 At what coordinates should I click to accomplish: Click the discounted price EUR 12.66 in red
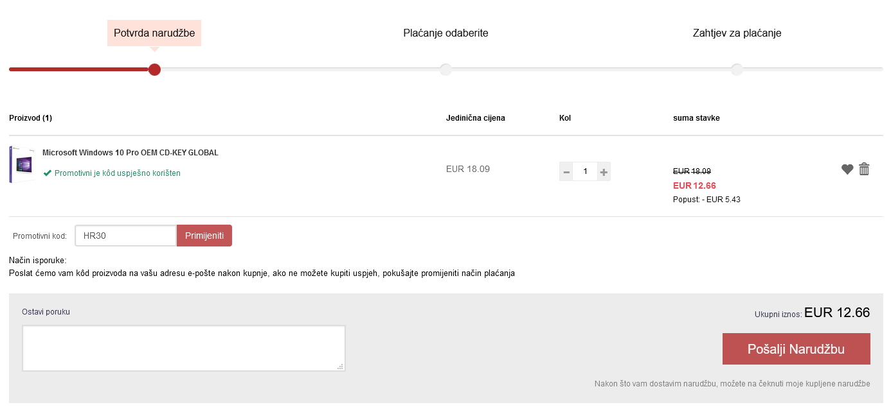(694, 185)
